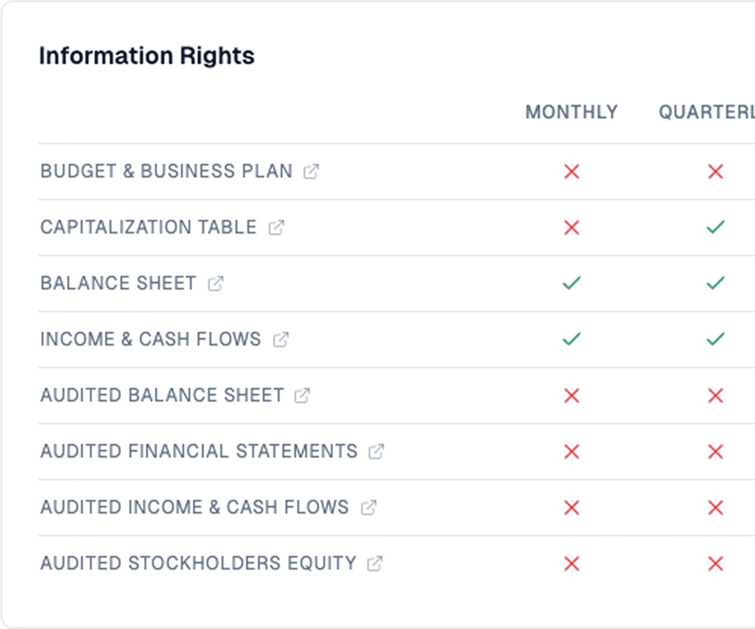Open Income & Cash Flows link icon
The height and width of the screenshot is (629, 755).
coord(281,339)
